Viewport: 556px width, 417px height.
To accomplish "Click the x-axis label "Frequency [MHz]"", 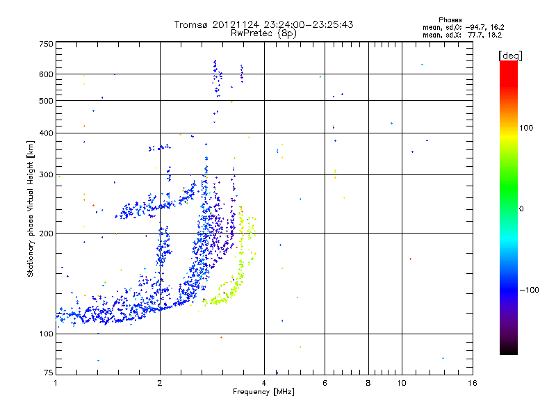I will coord(263,392).
